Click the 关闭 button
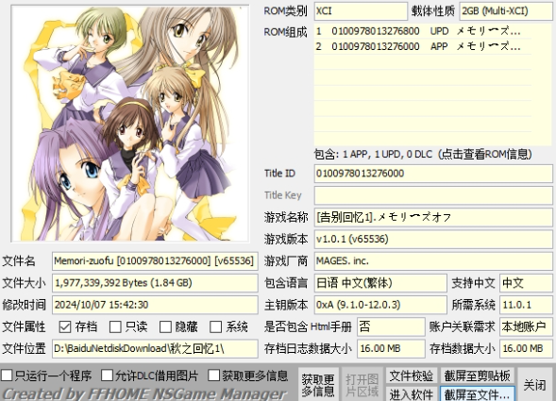This screenshot has height=401, width=556. pos(534,385)
